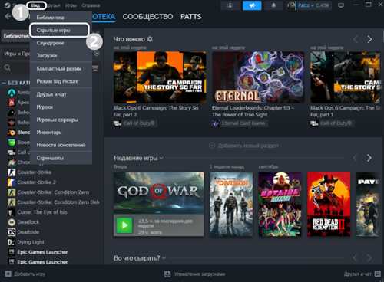Click the library search magnifier icon
Image resolution: width=384 pixels, height=282 pixels.
pyautogui.click(x=8, y=67)
